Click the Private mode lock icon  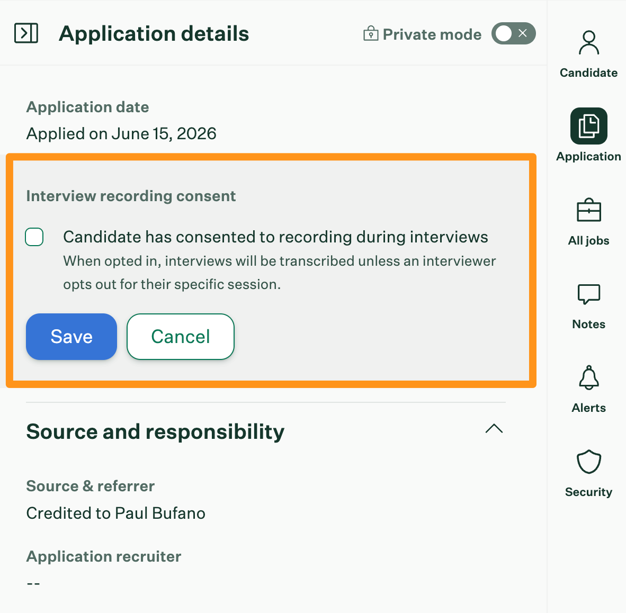click(371, 33)
